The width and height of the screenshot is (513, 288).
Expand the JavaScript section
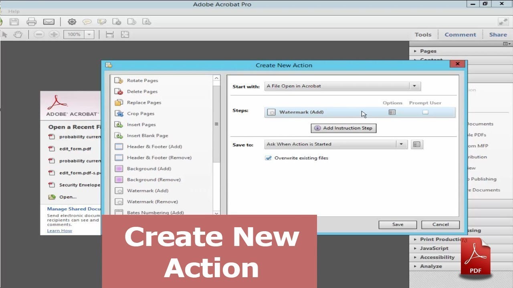434,248
